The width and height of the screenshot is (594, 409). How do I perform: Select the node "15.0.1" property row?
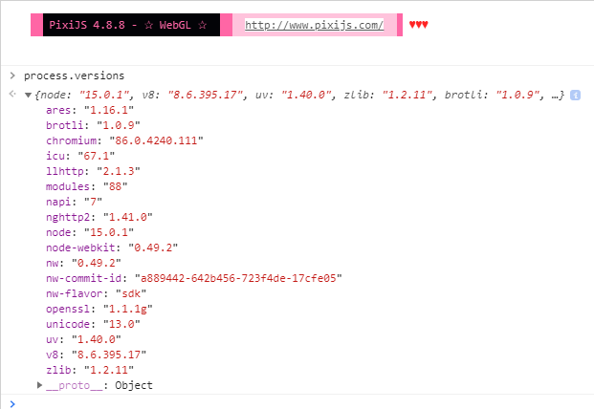pos(90,232)
